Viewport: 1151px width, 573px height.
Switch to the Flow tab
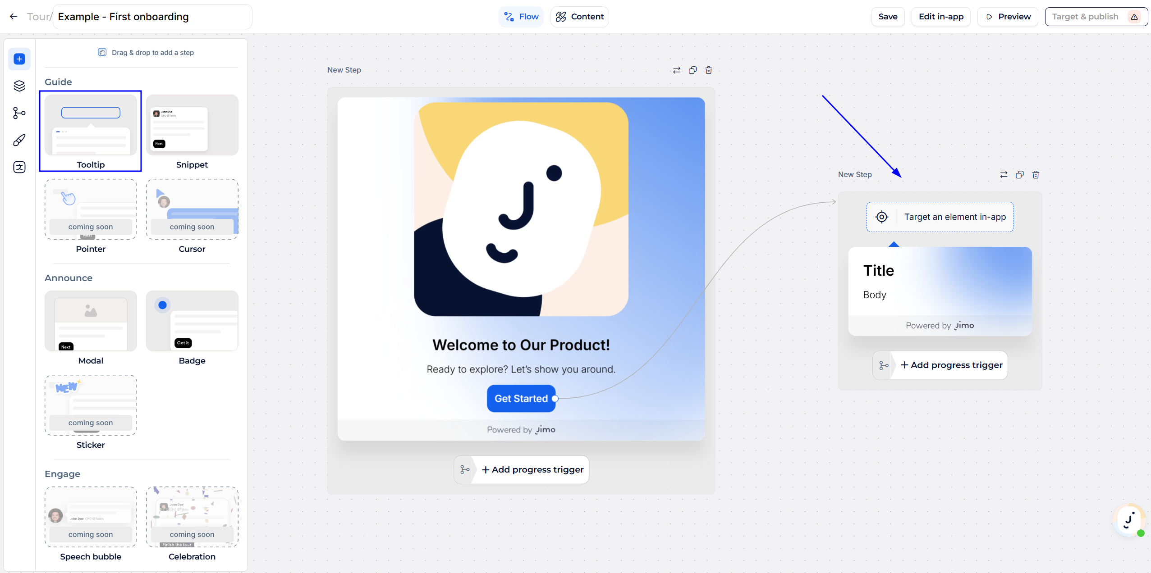coord(521,17)
